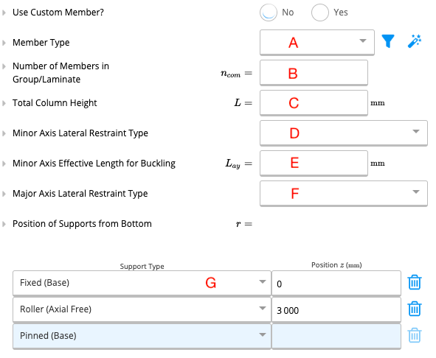Click the empty position field for Pinned (Base)
This screenshot has height=358, width=436.
click(x=336, y=336)
